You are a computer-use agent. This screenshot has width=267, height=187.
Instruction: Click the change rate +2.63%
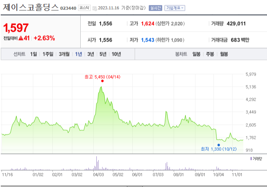(44, 38)
